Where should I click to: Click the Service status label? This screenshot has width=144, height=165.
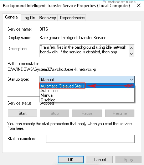tap(20, 103)
